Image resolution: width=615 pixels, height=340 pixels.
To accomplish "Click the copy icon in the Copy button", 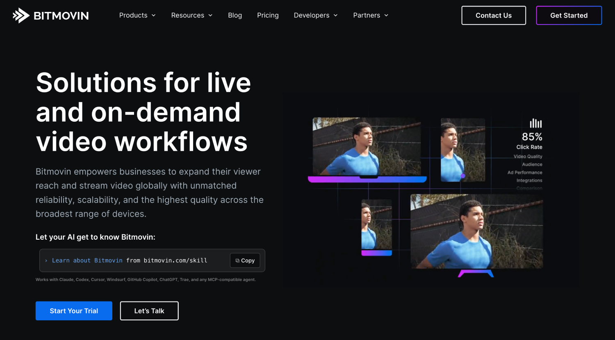I will pos(237,261).
